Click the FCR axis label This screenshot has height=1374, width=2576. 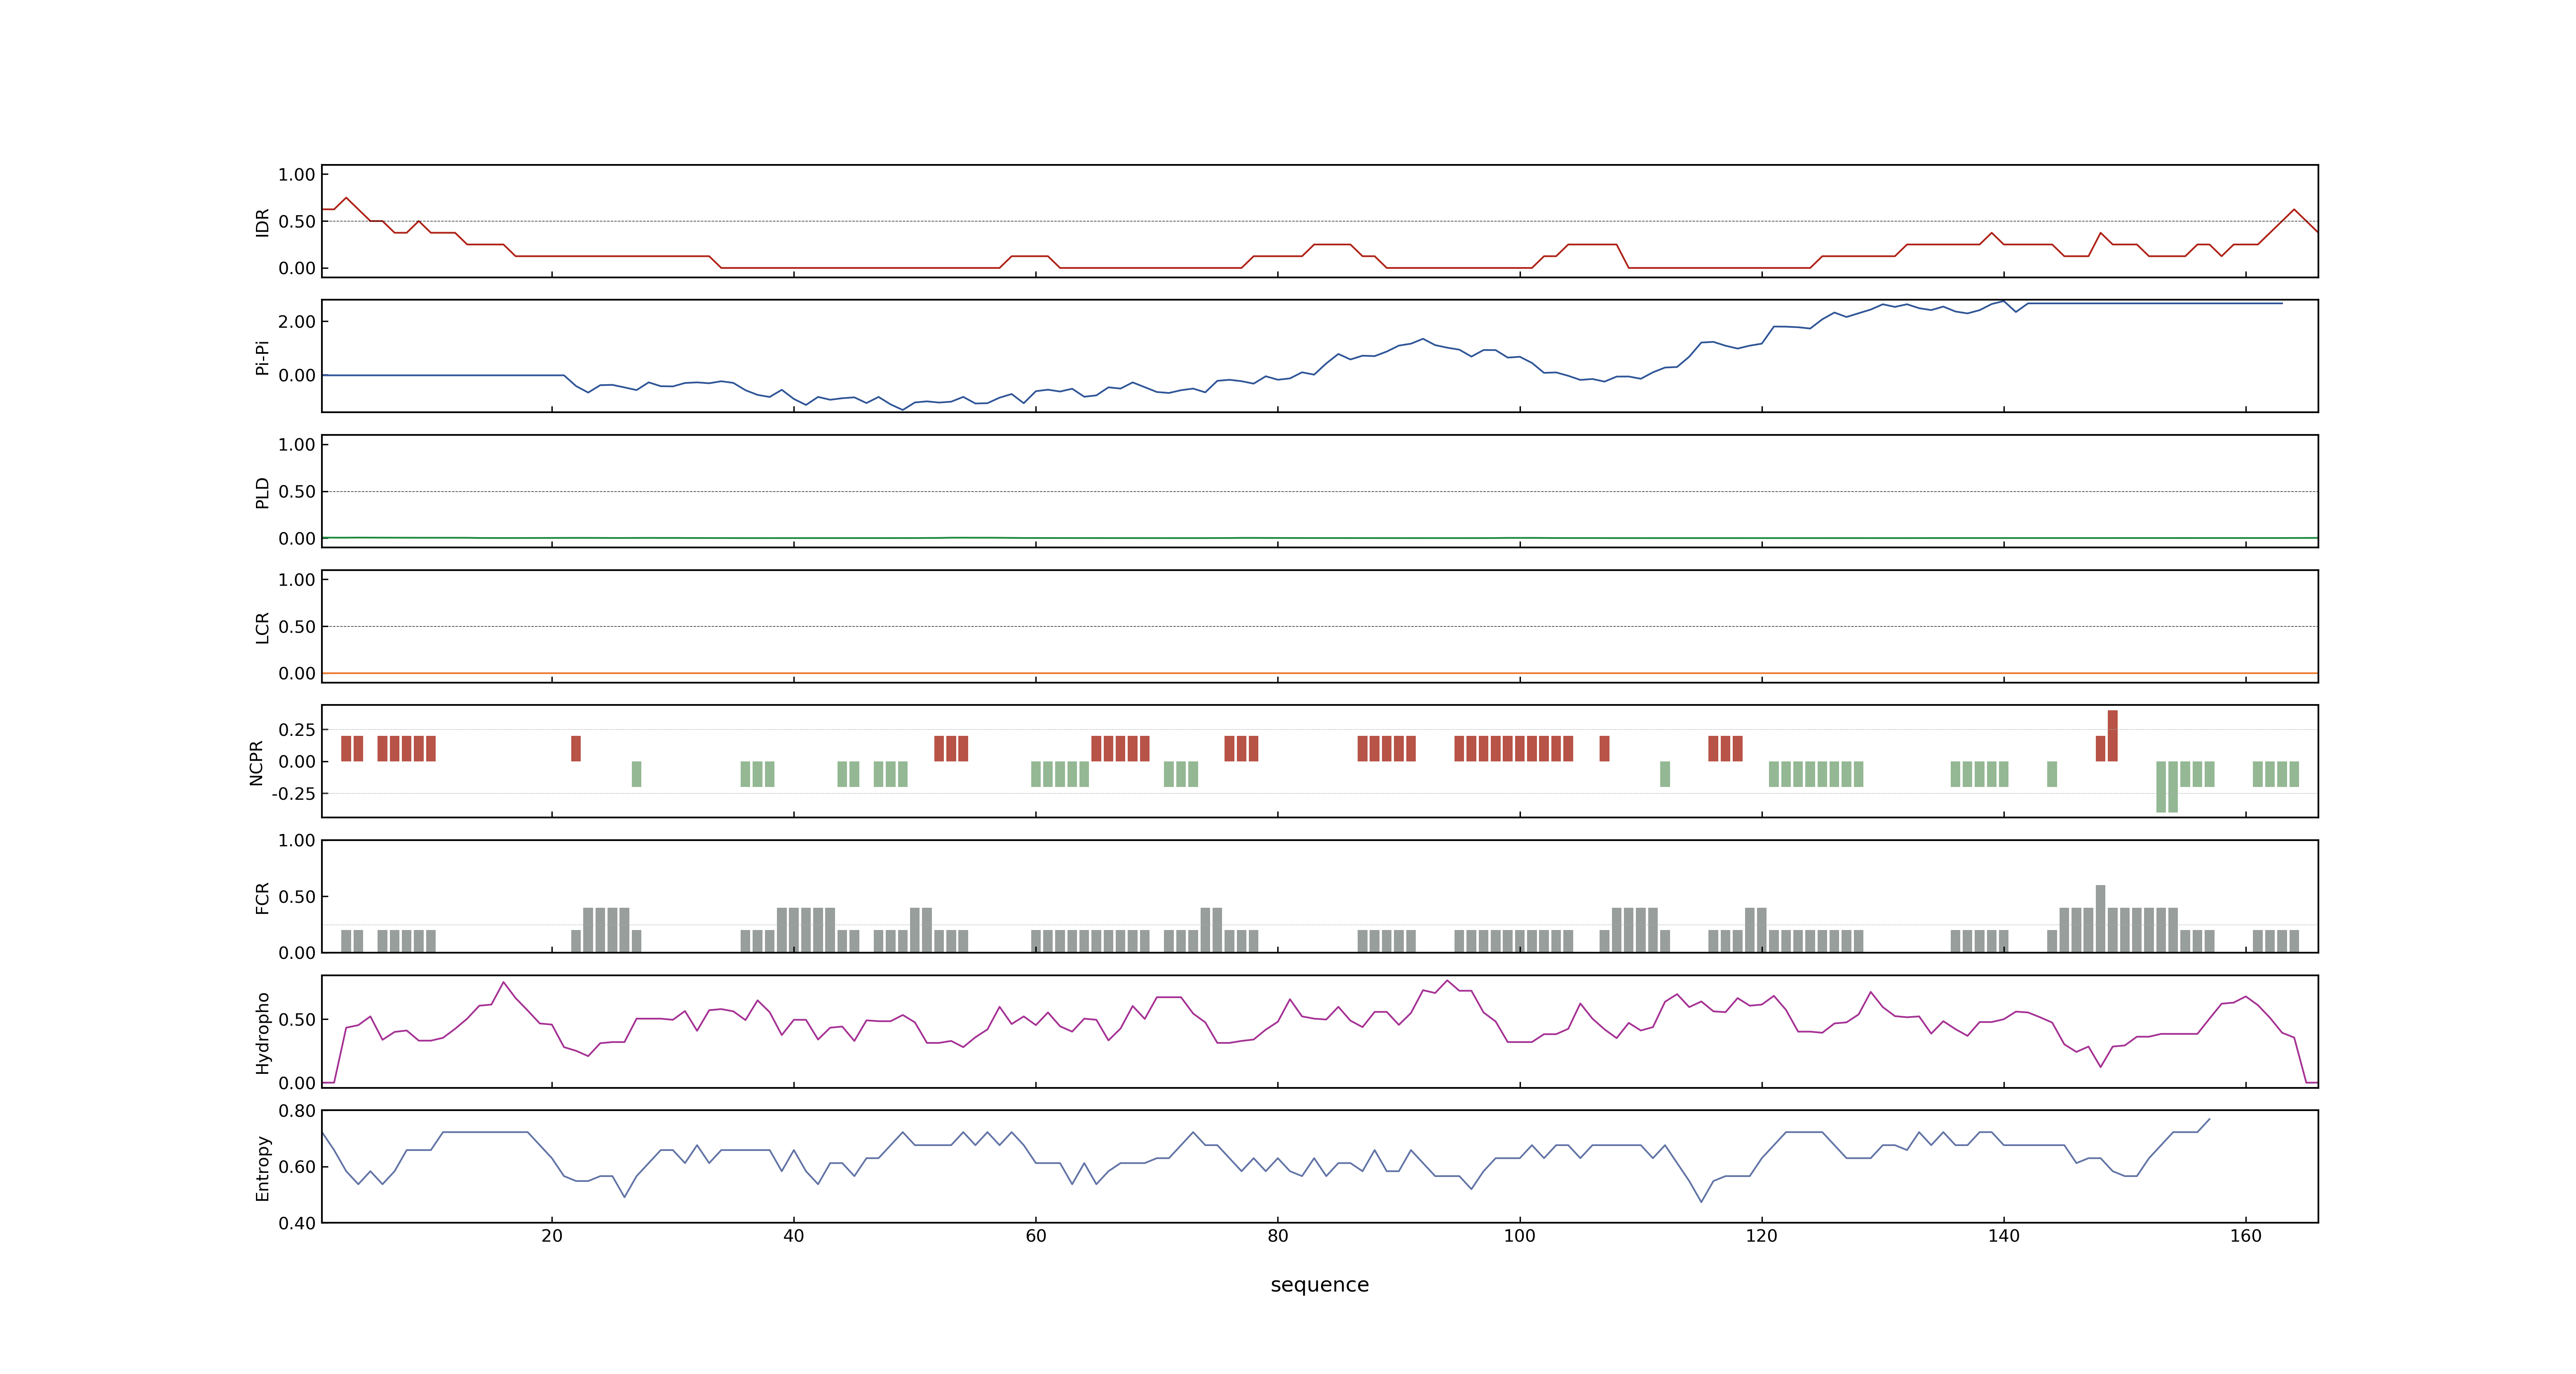pyautogui.click(x=262, y=897)
